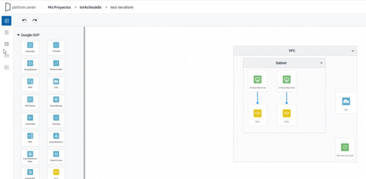Click the palette panel's vertical divider handle
Screen dimensions: 366x179
tap(84, 103)
